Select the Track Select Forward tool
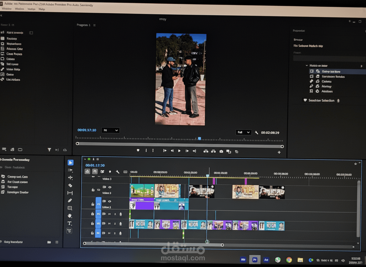Image resolution: width=366 pixels, height=267 pixels. [x=70, y=170]
